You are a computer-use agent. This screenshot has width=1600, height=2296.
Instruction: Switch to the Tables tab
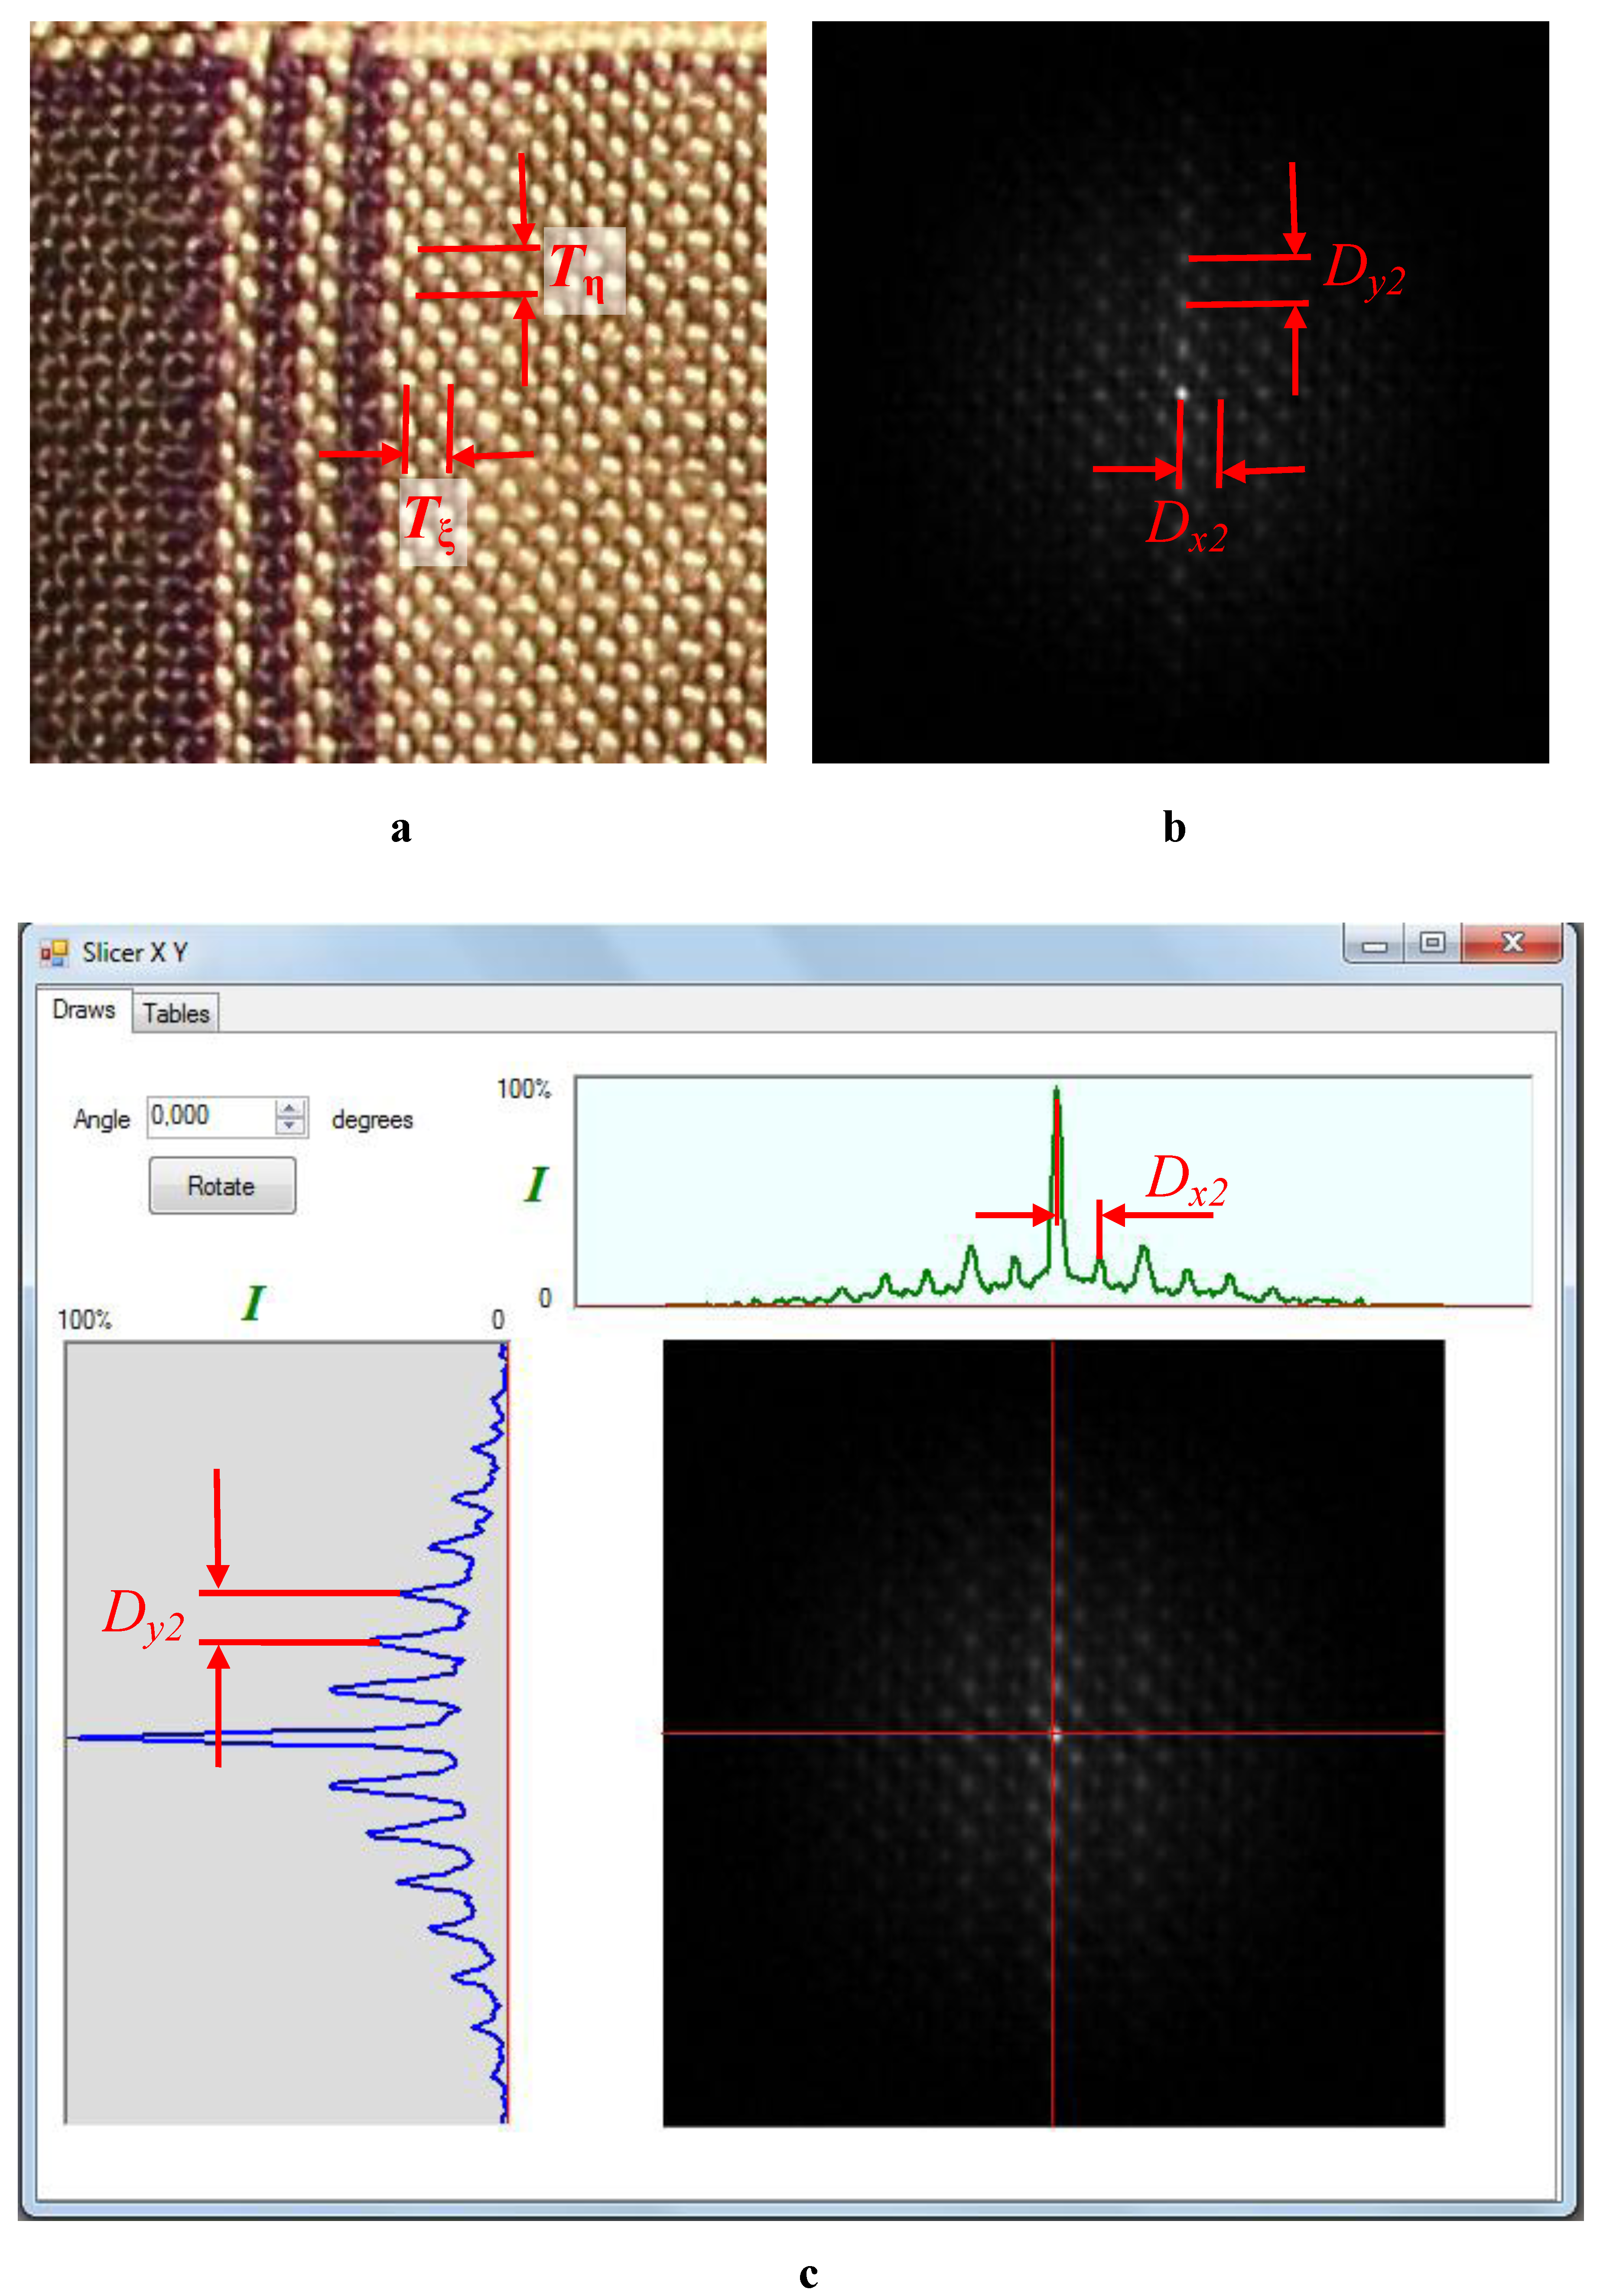coord(176,1013)
